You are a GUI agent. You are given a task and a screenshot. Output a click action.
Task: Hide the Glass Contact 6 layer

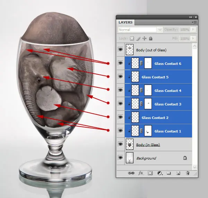coord(120,63)
